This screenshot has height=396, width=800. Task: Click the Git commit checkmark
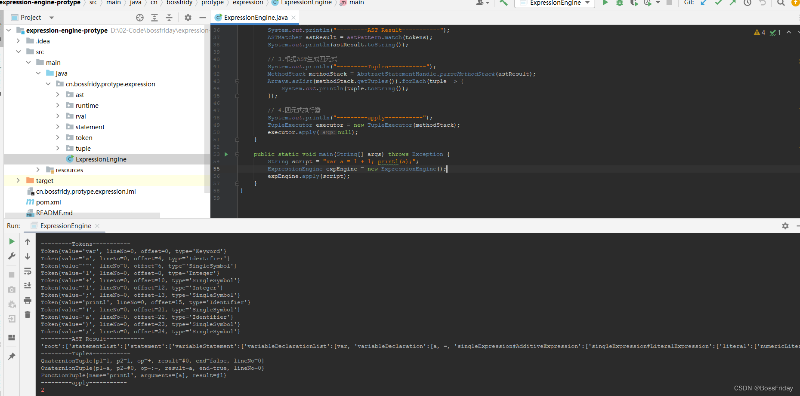718,3
